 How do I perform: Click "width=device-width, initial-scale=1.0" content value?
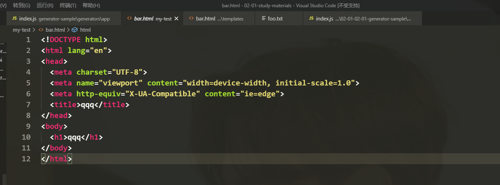269,83
